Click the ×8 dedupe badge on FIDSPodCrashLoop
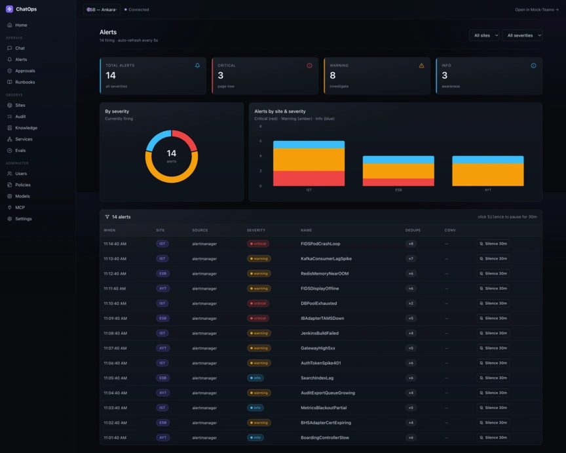 411,243
